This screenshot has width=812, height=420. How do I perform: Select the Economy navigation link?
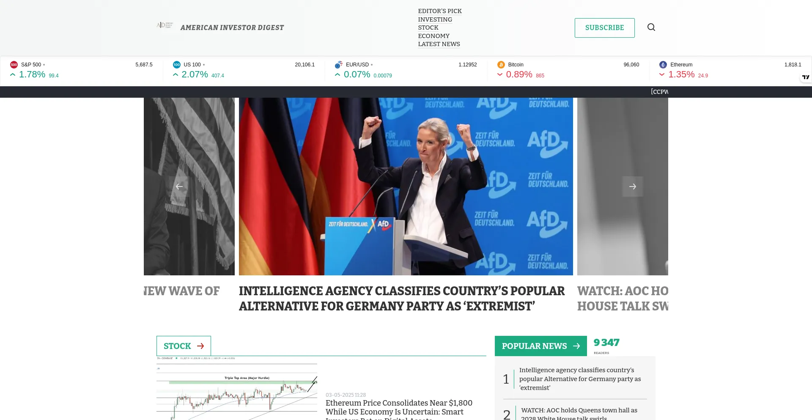tap(433, 36)
